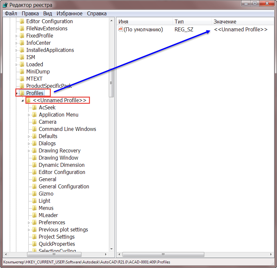The image size is (277, 268).
Task: Click the Defaults folder icon
Action: 35,136
